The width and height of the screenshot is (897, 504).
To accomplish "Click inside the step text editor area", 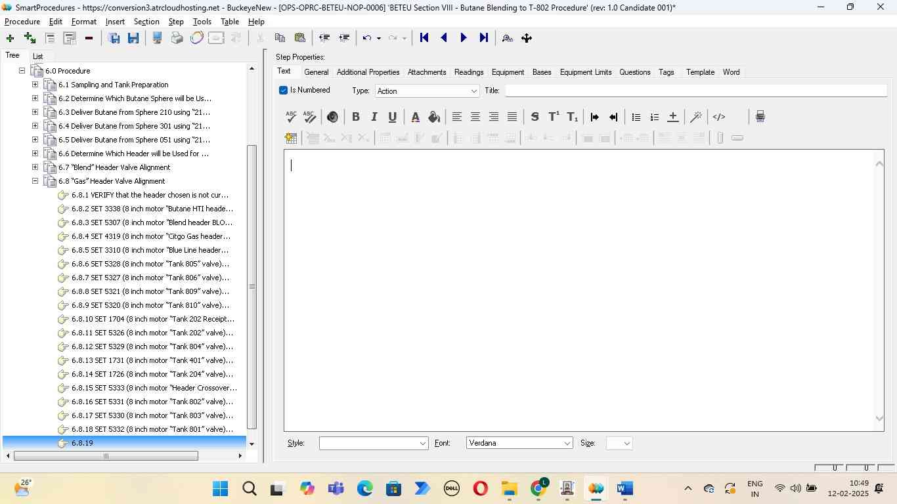I will click(579, 291).
